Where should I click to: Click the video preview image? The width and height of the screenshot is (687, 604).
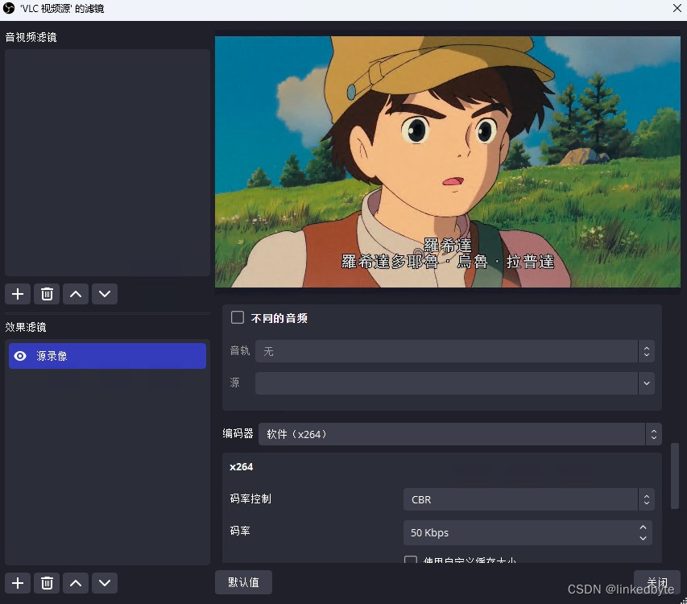pyautogui.click(x=447, y=162)
